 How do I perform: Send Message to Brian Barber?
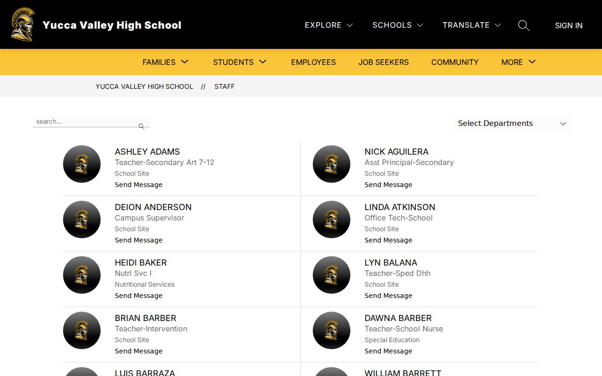click(x=139, y=351)
